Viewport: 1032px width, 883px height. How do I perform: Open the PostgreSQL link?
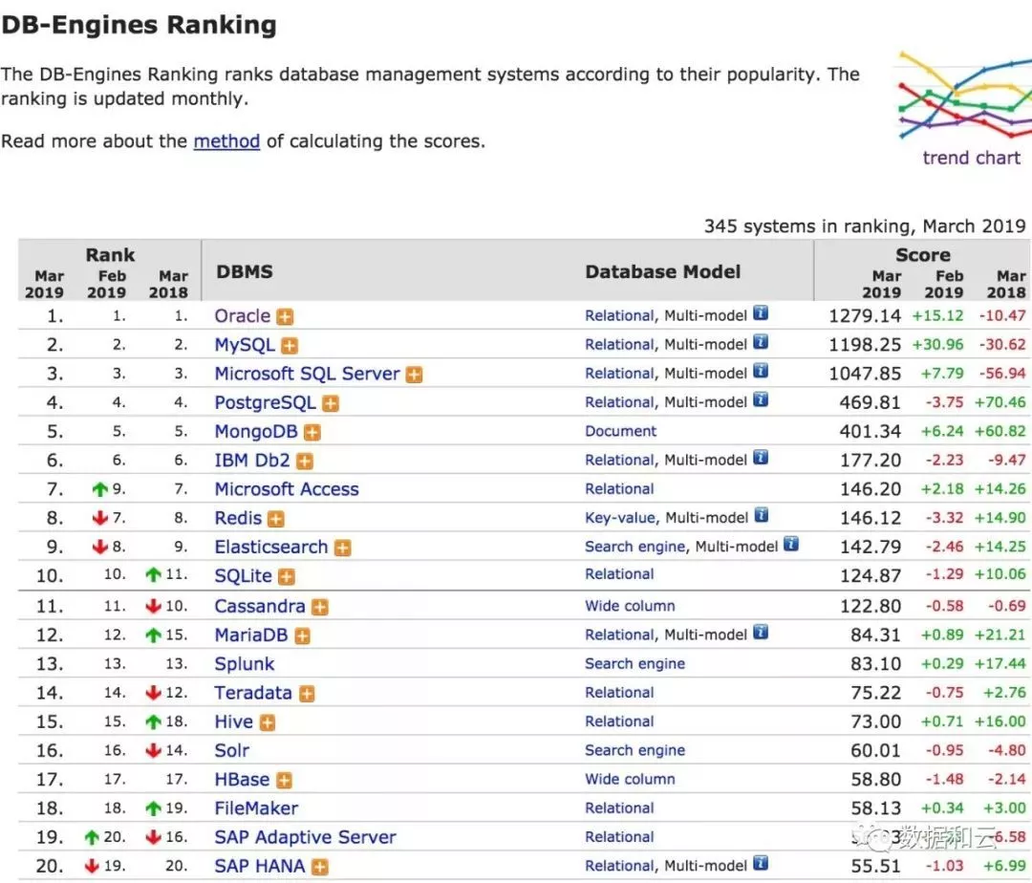coord(266,402)
